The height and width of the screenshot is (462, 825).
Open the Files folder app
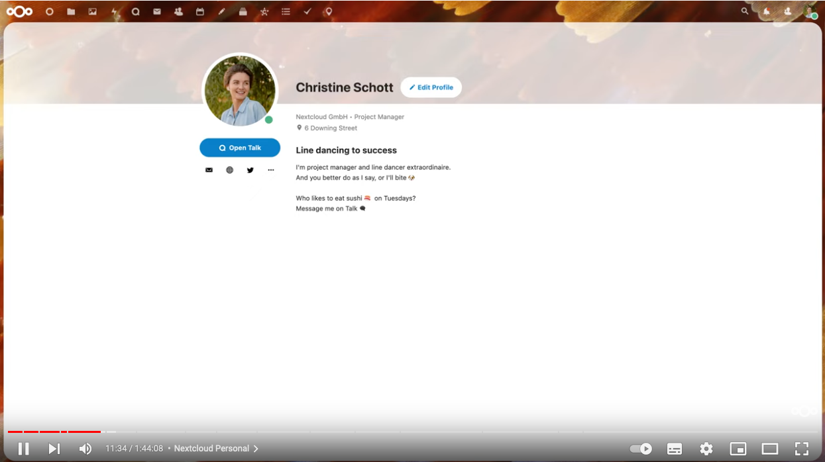71,11
